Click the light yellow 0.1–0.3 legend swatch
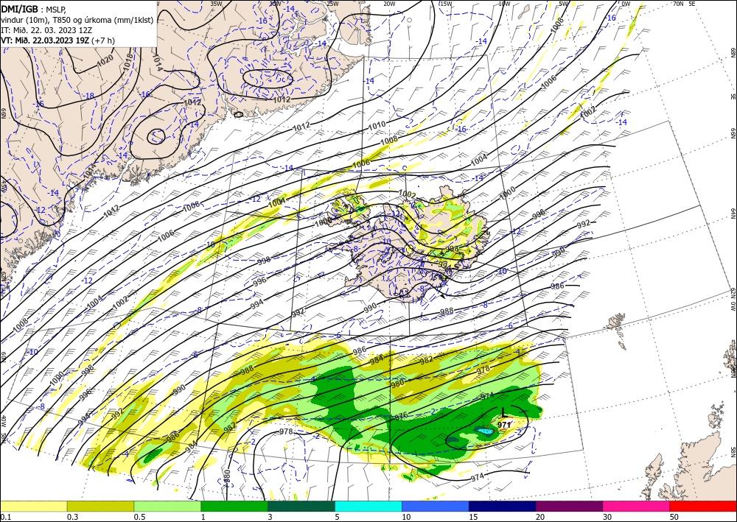The height and width of the screenshot is (522, 737). click(33, 506)
